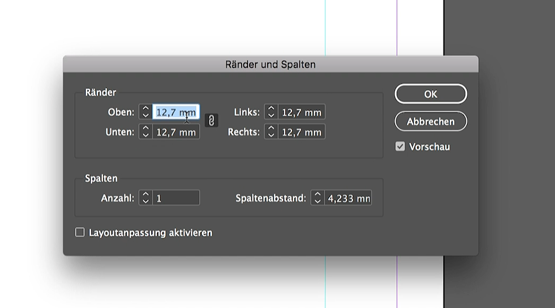Click the Unten stepper arrows
The height and width of the screenshot is (308, 555).
coord(146,132)
